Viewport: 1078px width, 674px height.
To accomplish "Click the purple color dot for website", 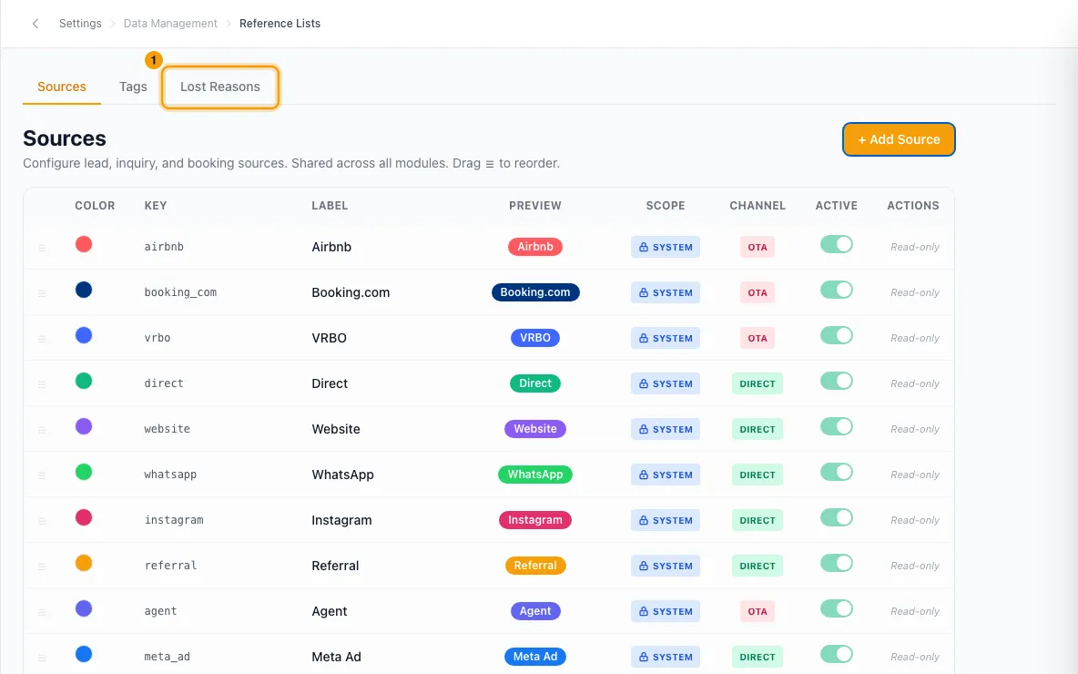I will pos(84,426).
